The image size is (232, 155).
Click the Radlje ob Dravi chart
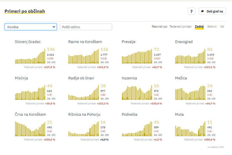(x=84, y=93)
